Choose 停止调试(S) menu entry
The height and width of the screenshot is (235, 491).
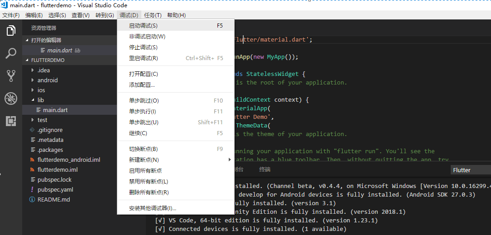[x=176, y=47]
